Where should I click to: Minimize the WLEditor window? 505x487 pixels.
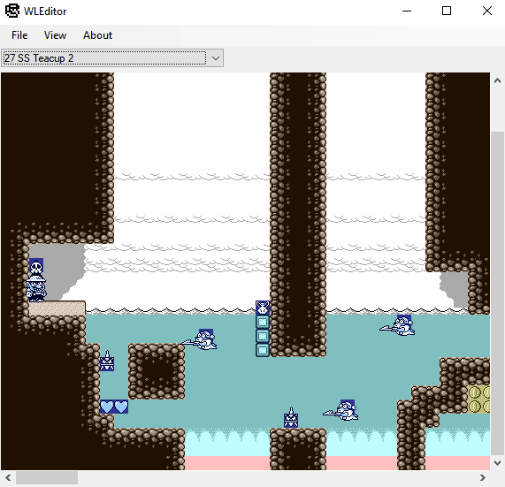tap(407, 11)
